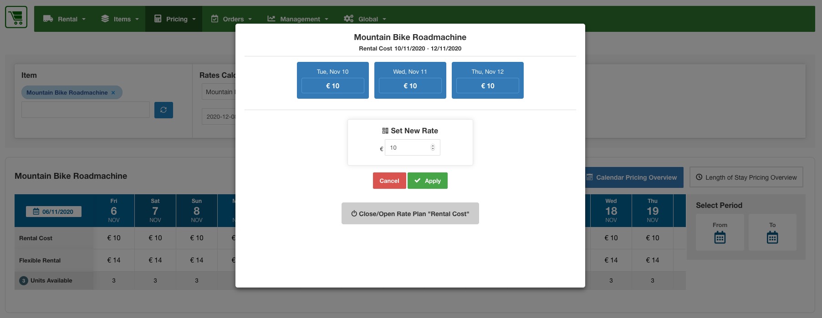Expand the Orders dropdown menu
The height and width of the screenshot is (318, 822).
click(x=231, y=19)
